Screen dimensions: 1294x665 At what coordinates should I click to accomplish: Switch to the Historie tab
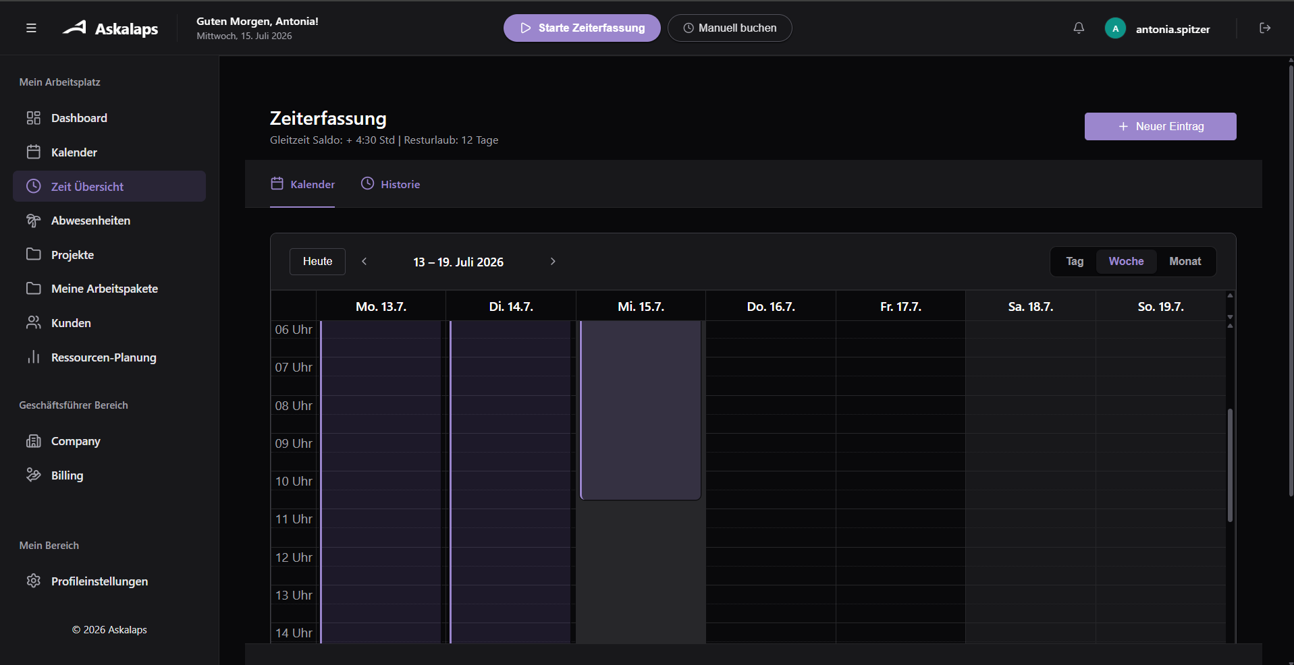[390, 184]
